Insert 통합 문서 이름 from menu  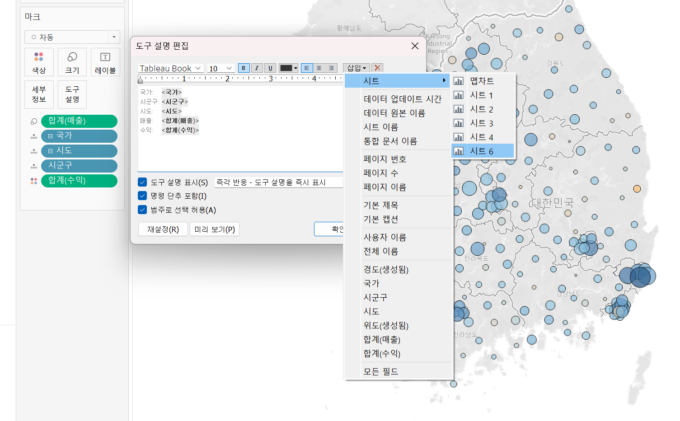(390, 141)
